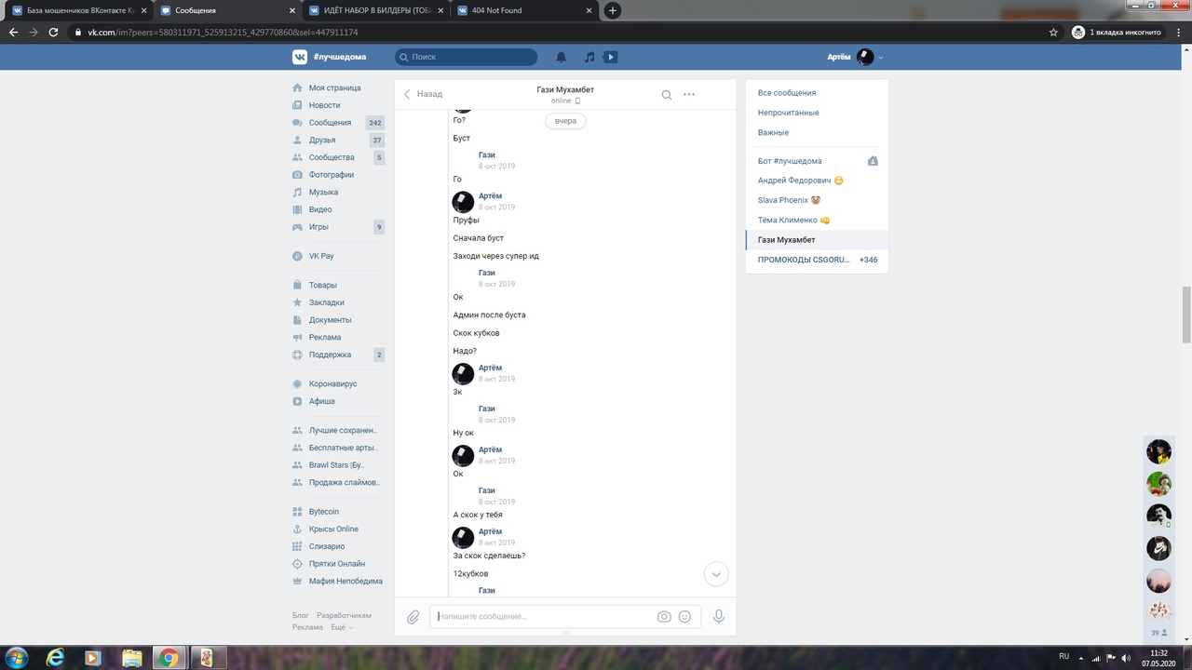The image size is (1192, 670).
Task: Click the Chrome icon in taskbar
Action: coord(168,658)
